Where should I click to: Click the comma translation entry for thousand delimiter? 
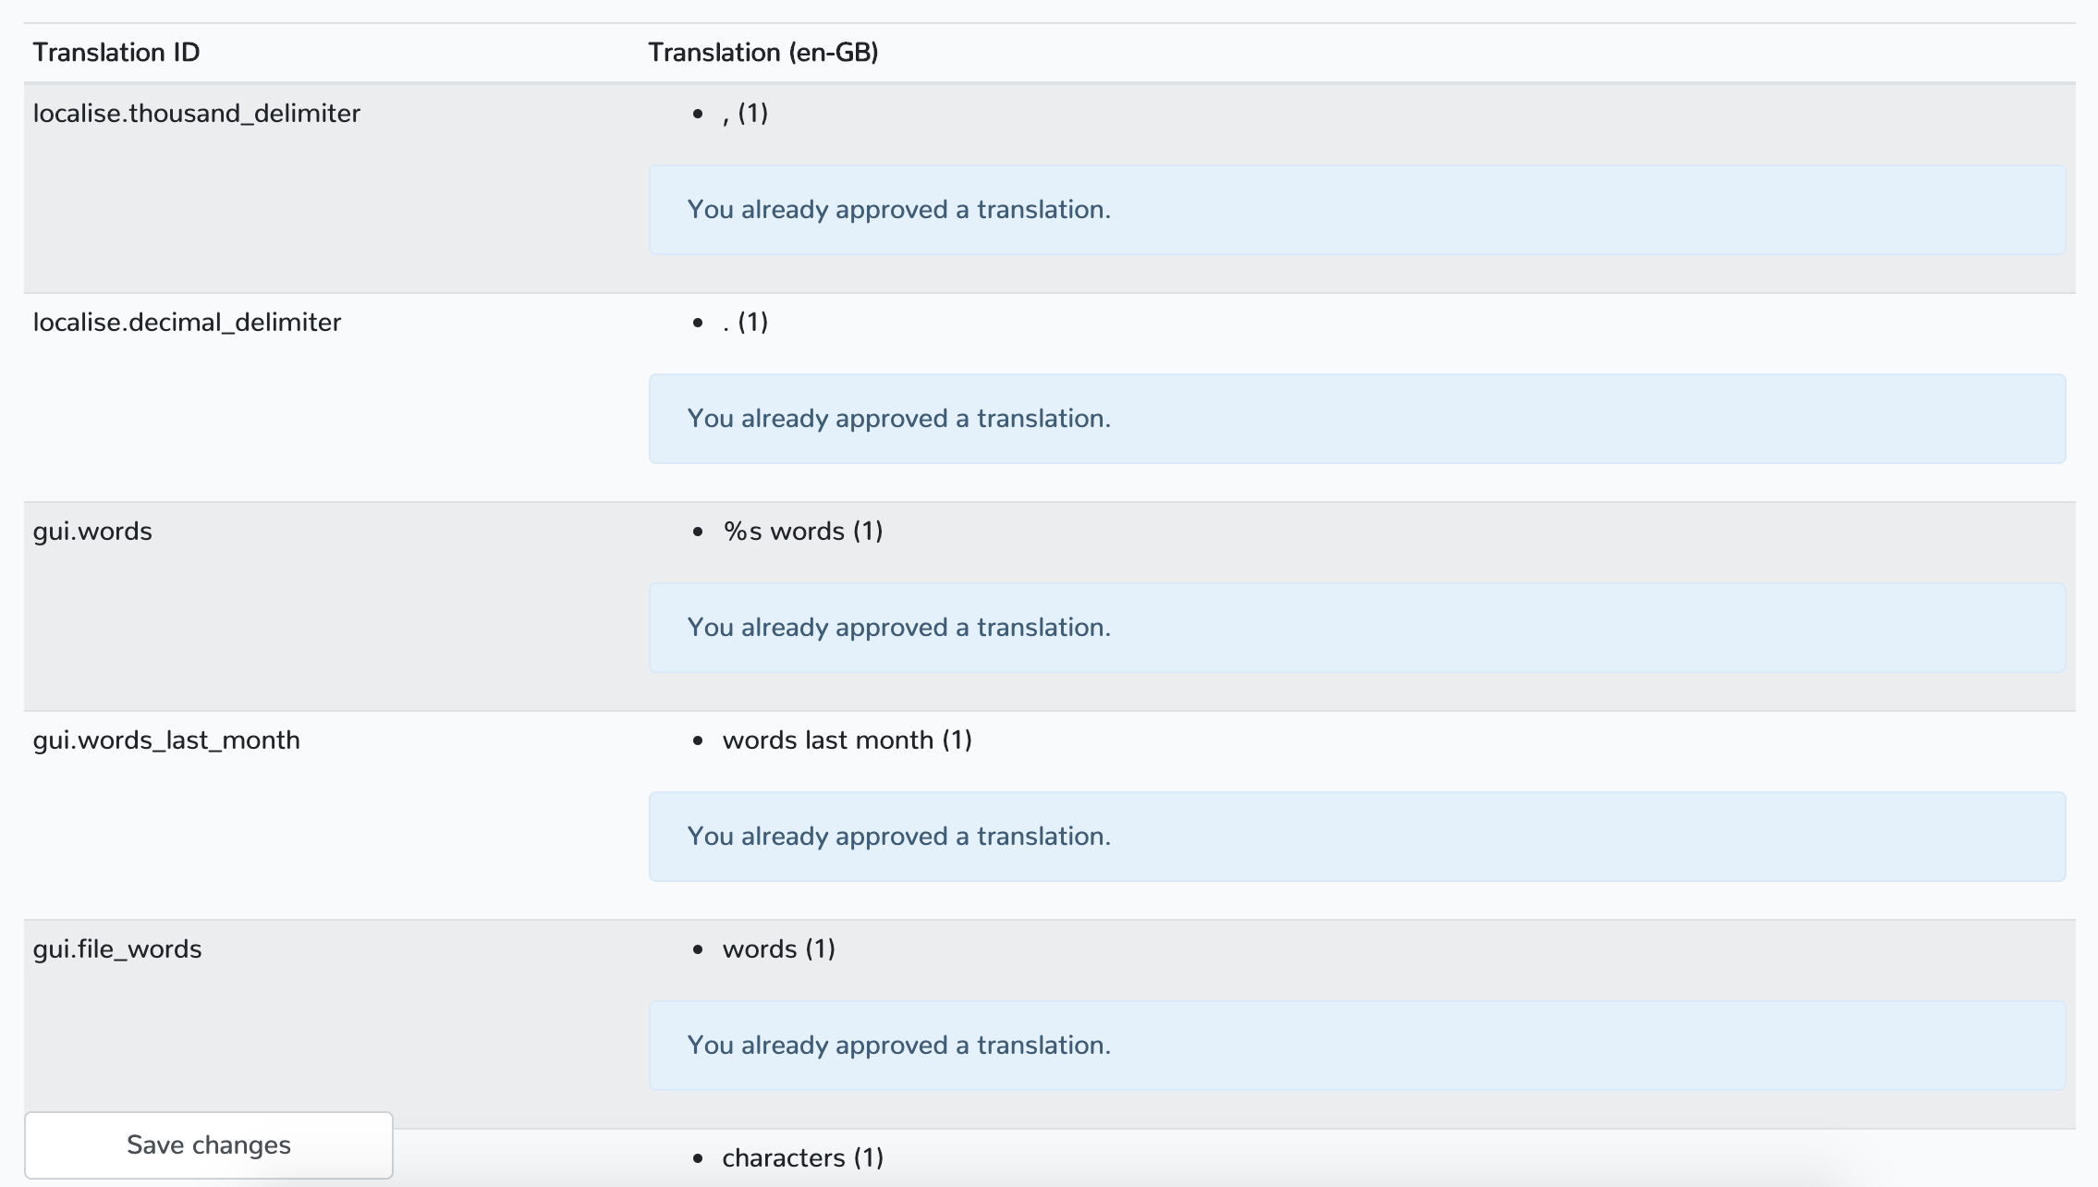tap(745, 114)
